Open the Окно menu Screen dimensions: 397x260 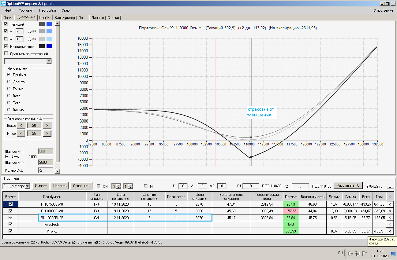point(66,10)
